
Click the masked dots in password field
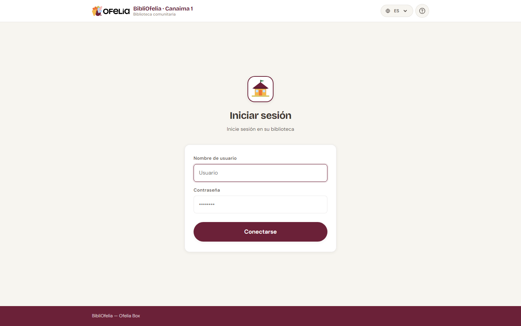[x=207, y=204]
